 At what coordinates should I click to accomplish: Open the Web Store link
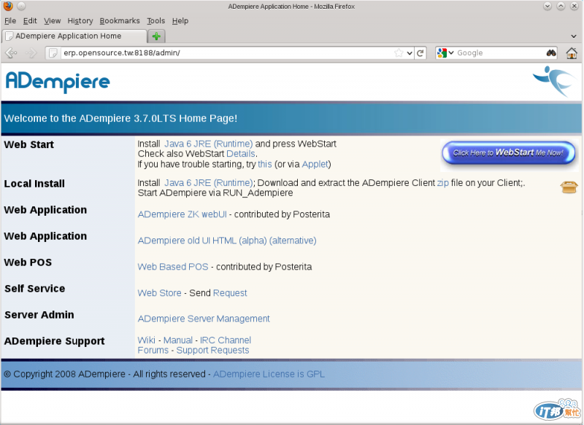click(159, 293)
